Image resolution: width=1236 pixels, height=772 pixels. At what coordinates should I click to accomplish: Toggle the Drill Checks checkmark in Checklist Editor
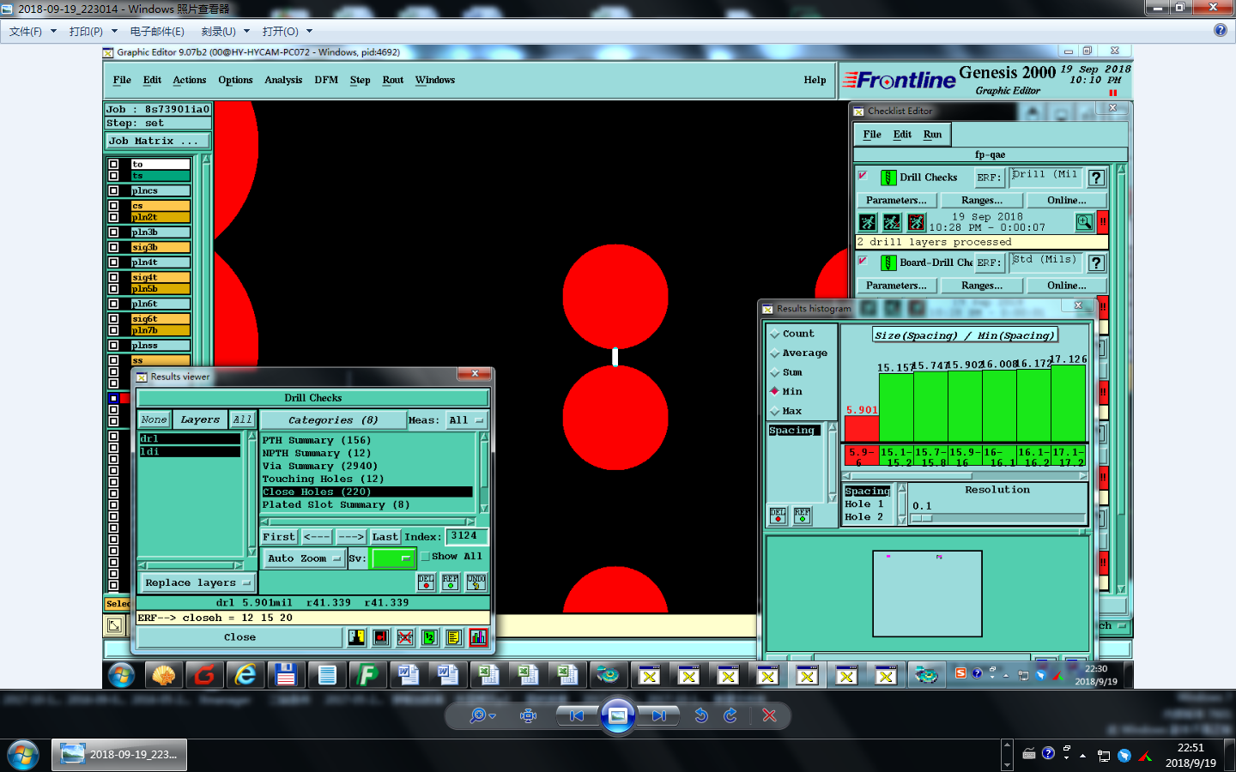(x=863, y=176)
